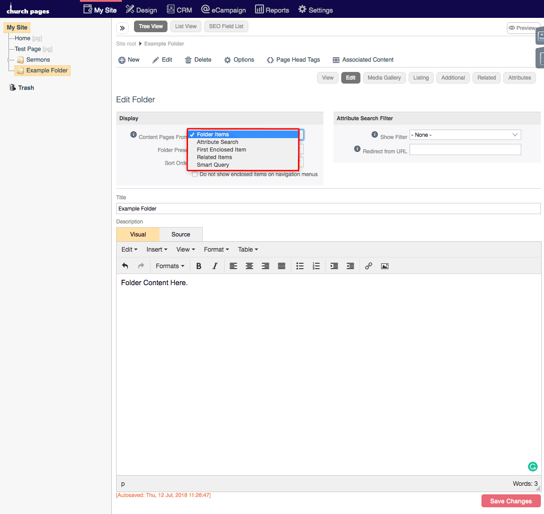
Task: Click the church pages logo
Action: coord(28,9)
